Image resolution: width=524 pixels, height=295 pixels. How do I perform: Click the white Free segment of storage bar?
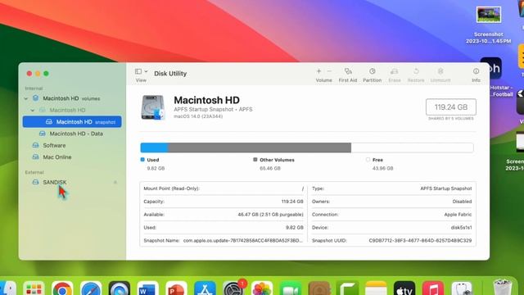coord(412,147)
